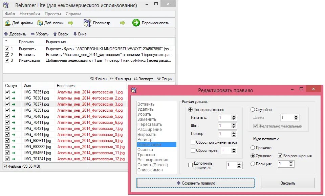This screenshot has width=325, height=196.
Task: Select the Позиция radio button
Action: [253, 164]
